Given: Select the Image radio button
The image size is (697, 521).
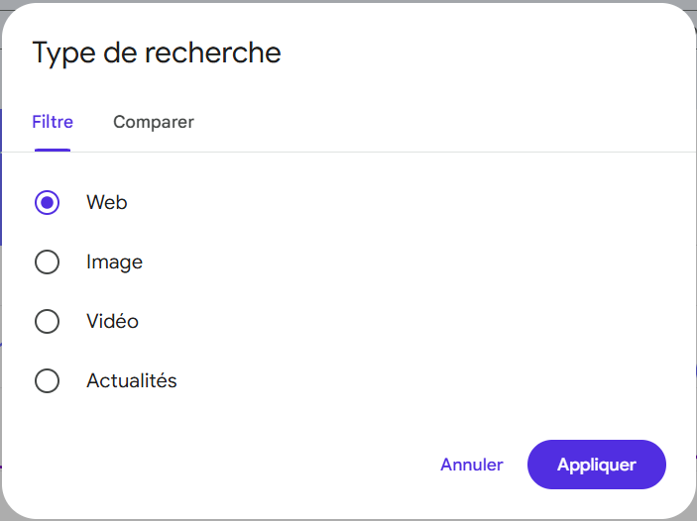Looking at the screenshot, I should click(x=47, y=261).
